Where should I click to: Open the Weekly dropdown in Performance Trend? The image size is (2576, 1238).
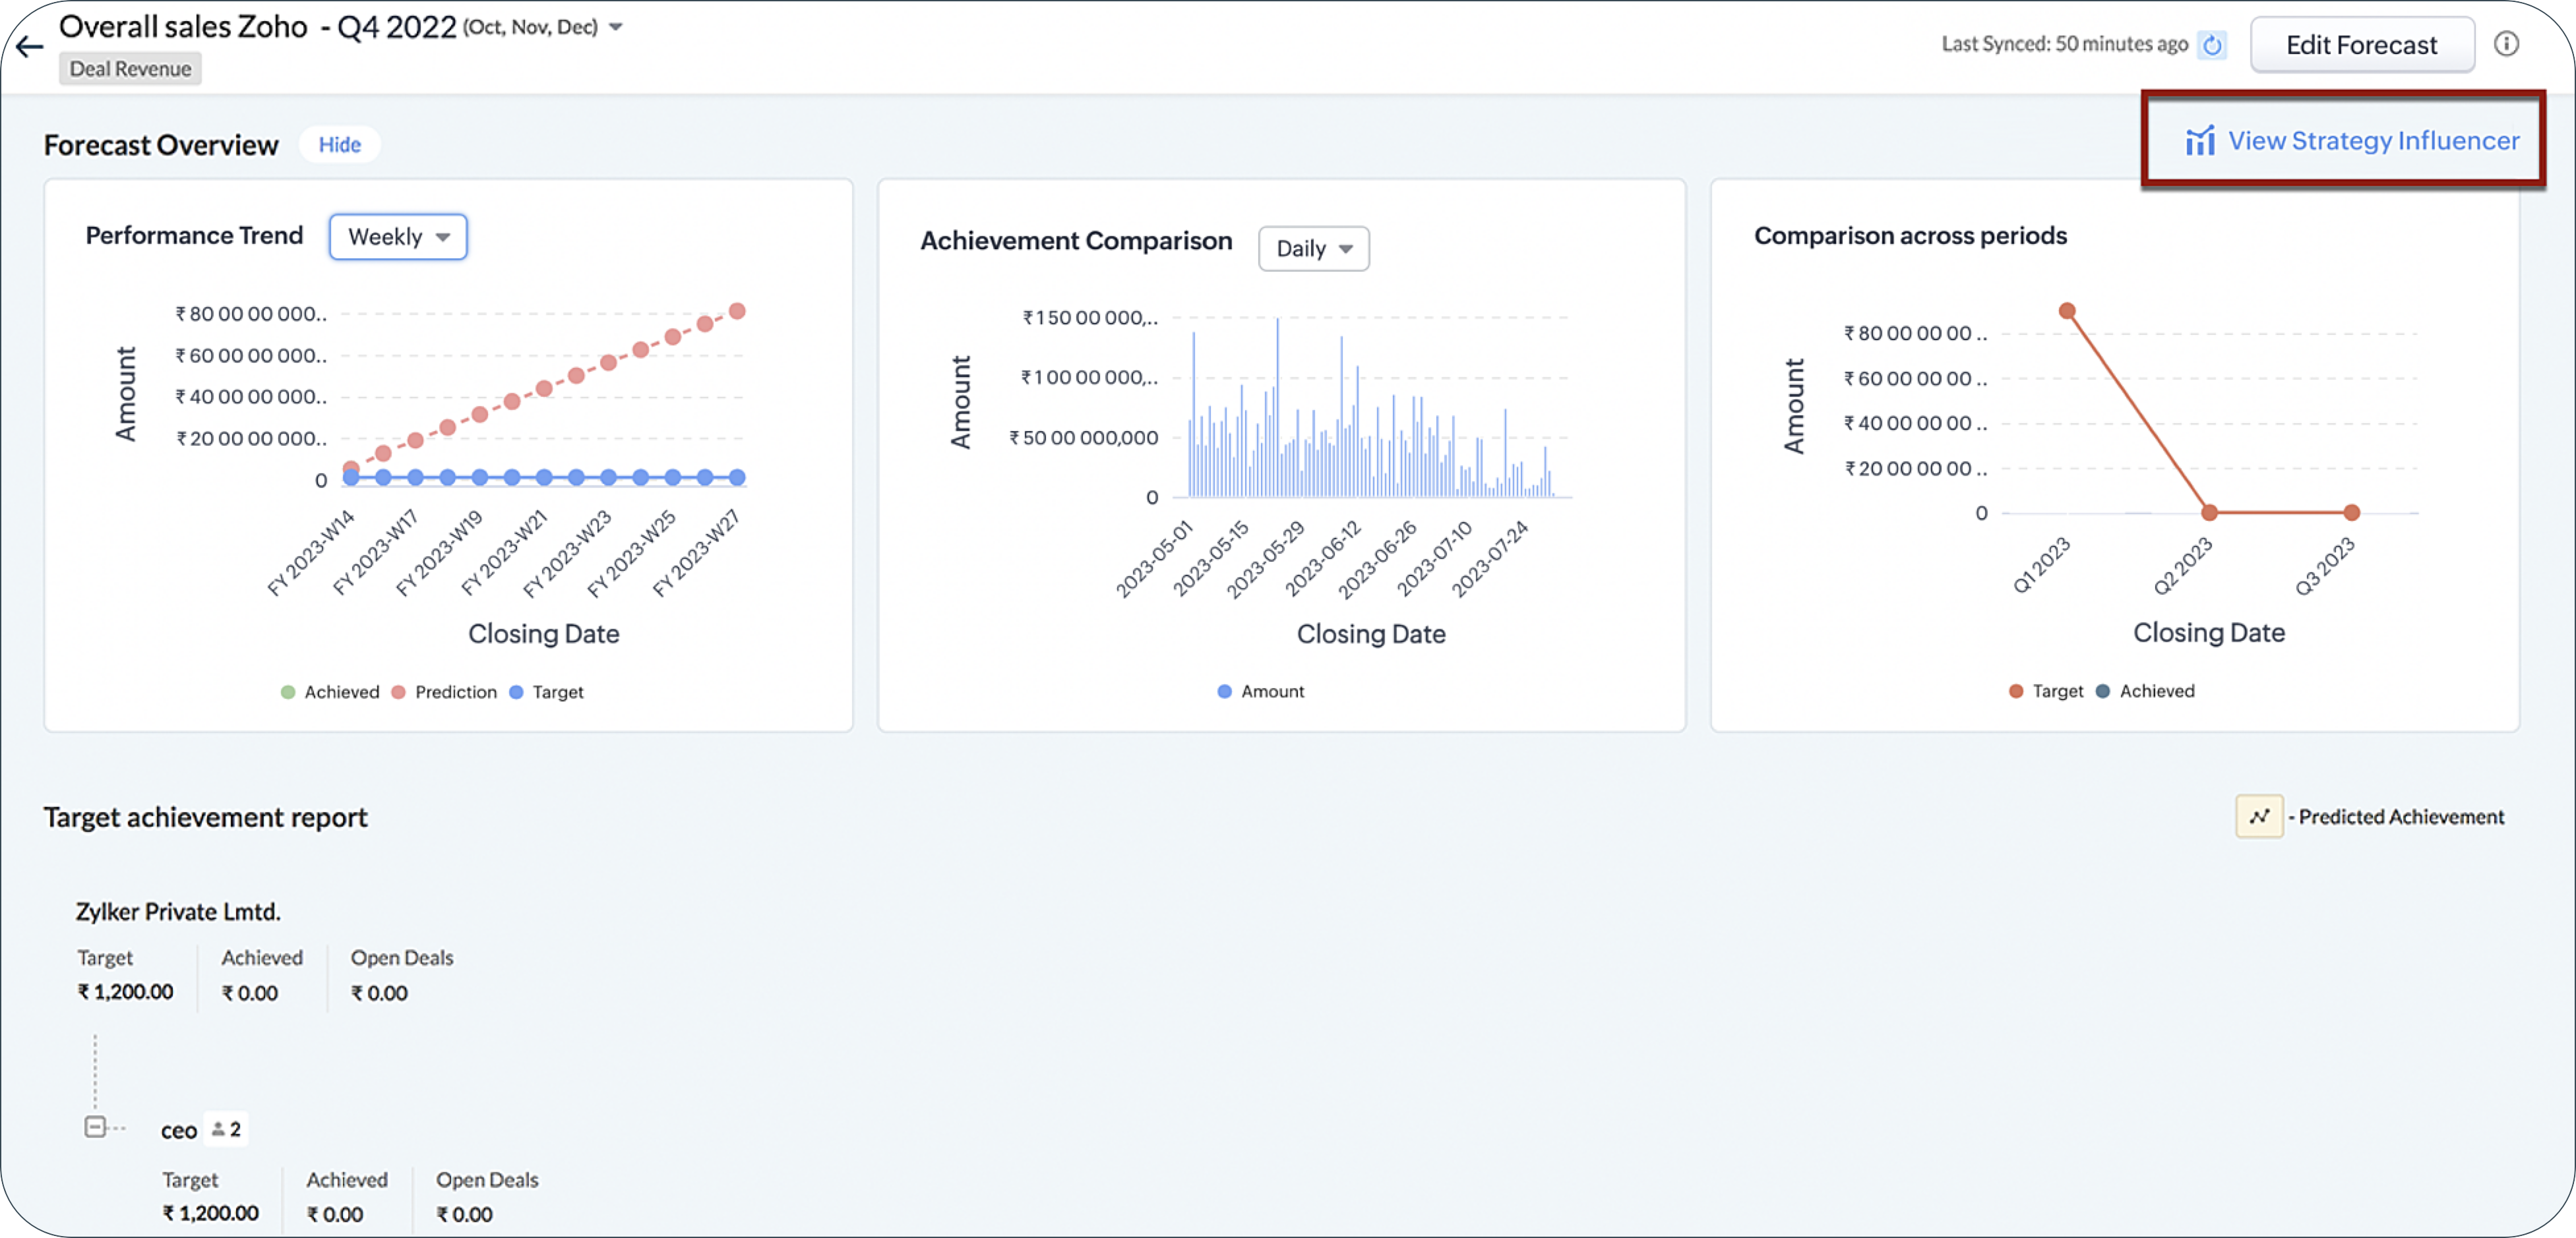point(398,237)
